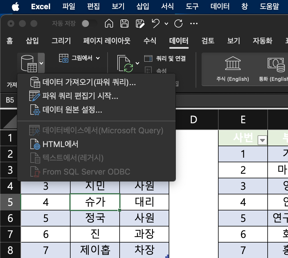Select cell containing 정국

(x=95, y=218)
